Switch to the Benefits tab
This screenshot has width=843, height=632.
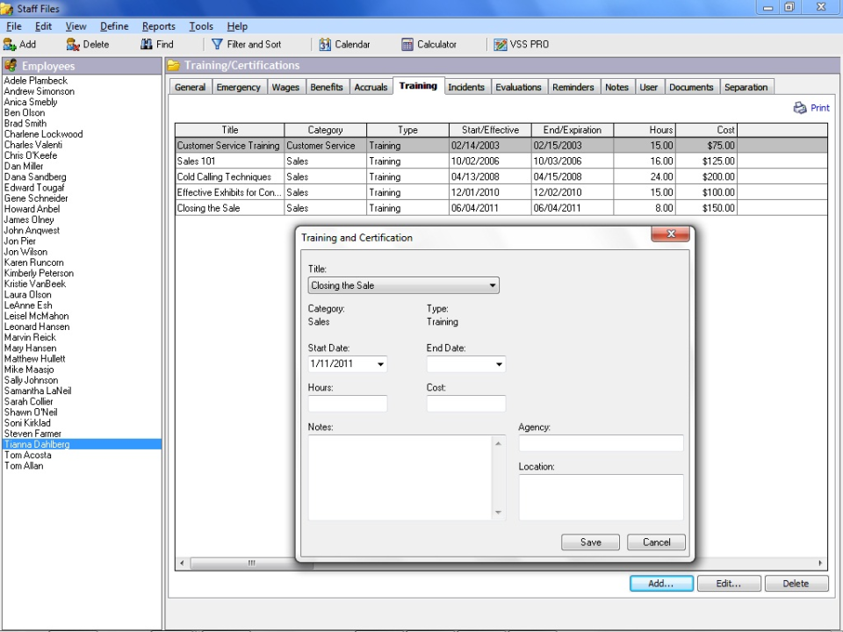coord(327,87)
